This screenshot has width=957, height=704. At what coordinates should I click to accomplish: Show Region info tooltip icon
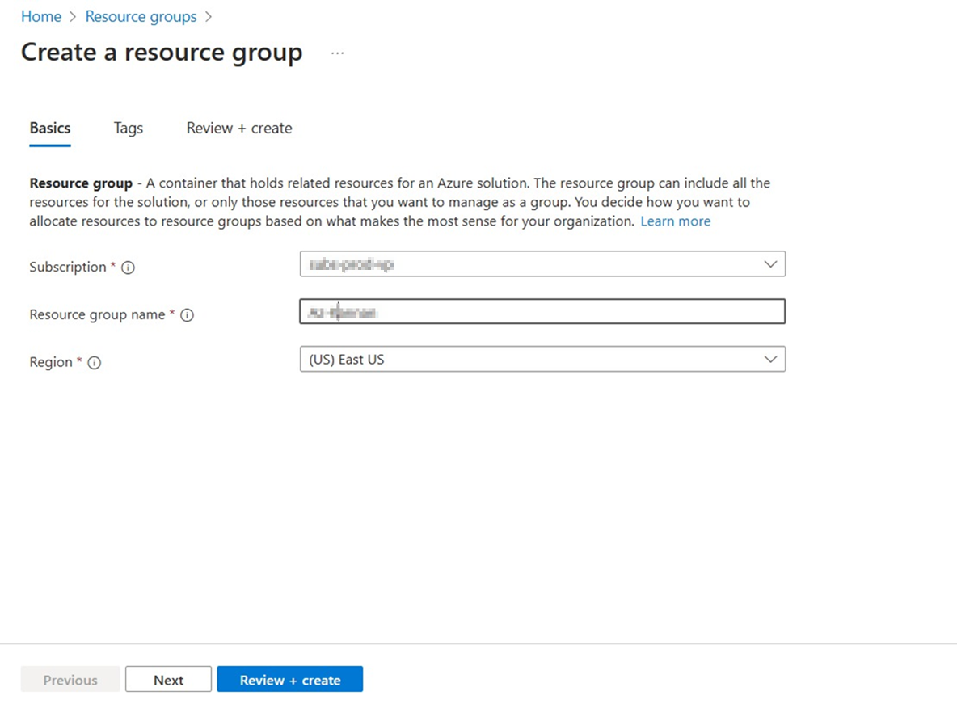(94, 363)
